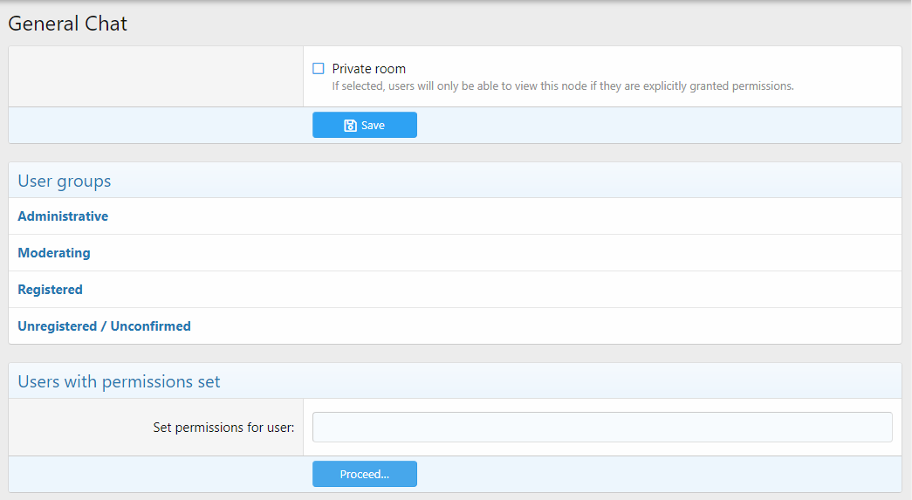The height and width of the screenshot is (500, 912).
Task: Enable the Private room checkbox
Action: coord(319,69)
